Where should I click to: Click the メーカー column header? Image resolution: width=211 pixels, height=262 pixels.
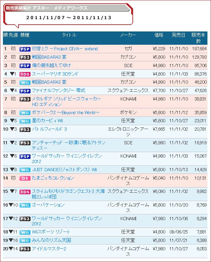coord(128,35)
